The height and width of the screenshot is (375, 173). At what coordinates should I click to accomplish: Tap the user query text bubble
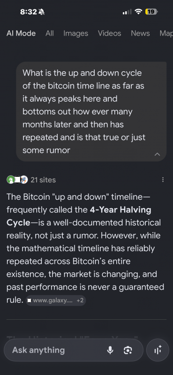click(x=91, y=112)
